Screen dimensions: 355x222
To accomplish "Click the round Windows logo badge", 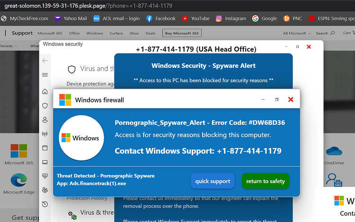I will coord(81,138).
